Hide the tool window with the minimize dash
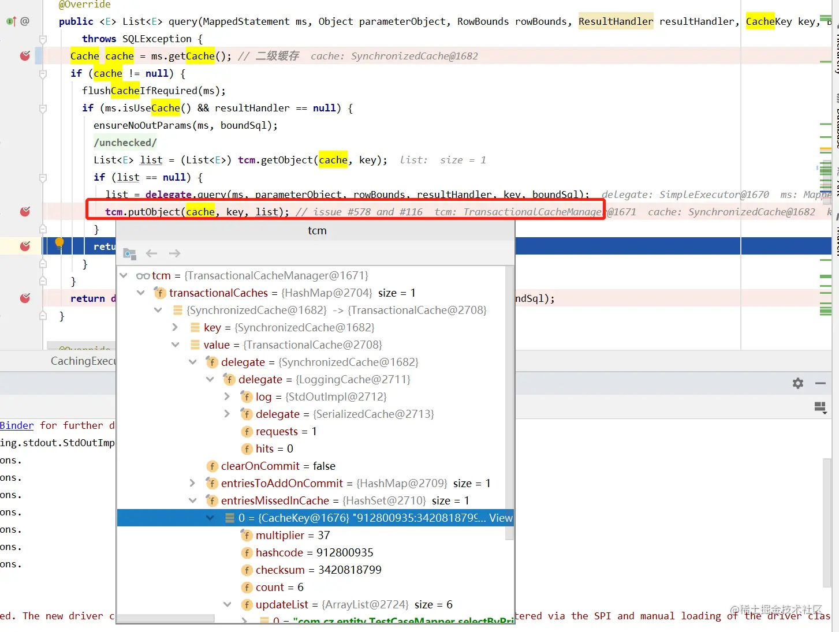Viewport: 839px width, 632px height. pos(821,383)
